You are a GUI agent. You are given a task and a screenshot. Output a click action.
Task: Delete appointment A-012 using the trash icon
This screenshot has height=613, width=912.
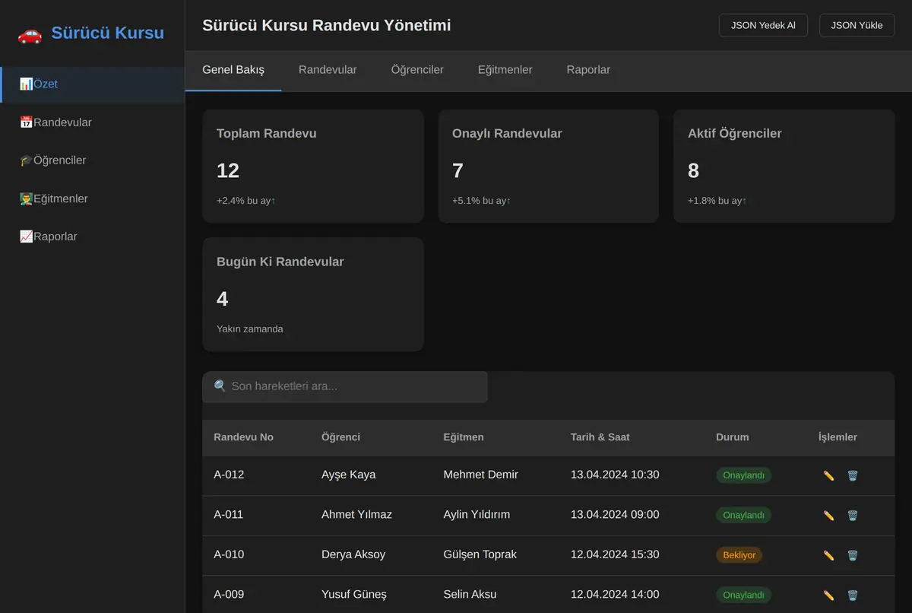pos(853,475)
